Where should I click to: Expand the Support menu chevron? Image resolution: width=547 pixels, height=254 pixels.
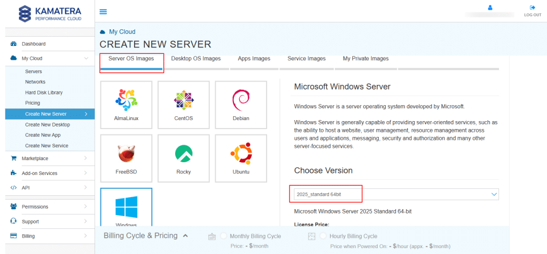point(86,221)
